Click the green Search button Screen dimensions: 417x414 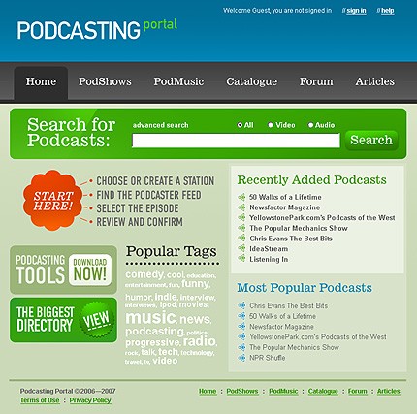coord(371,141)
